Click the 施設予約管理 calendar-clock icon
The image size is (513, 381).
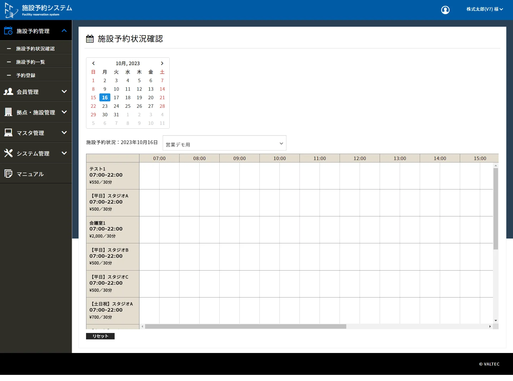tap(8, 31)
